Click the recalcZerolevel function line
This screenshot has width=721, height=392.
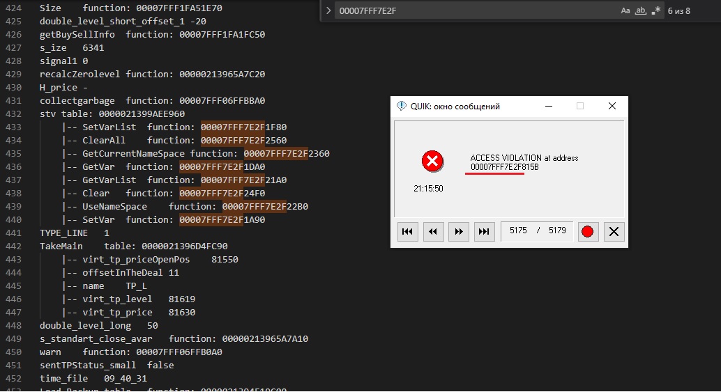point(152,75)
